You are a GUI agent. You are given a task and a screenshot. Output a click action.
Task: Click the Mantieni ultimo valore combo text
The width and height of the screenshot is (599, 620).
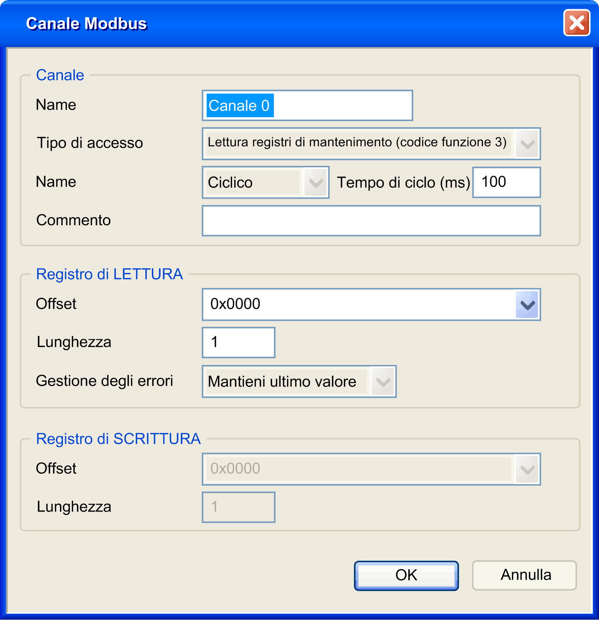point(285,382)
